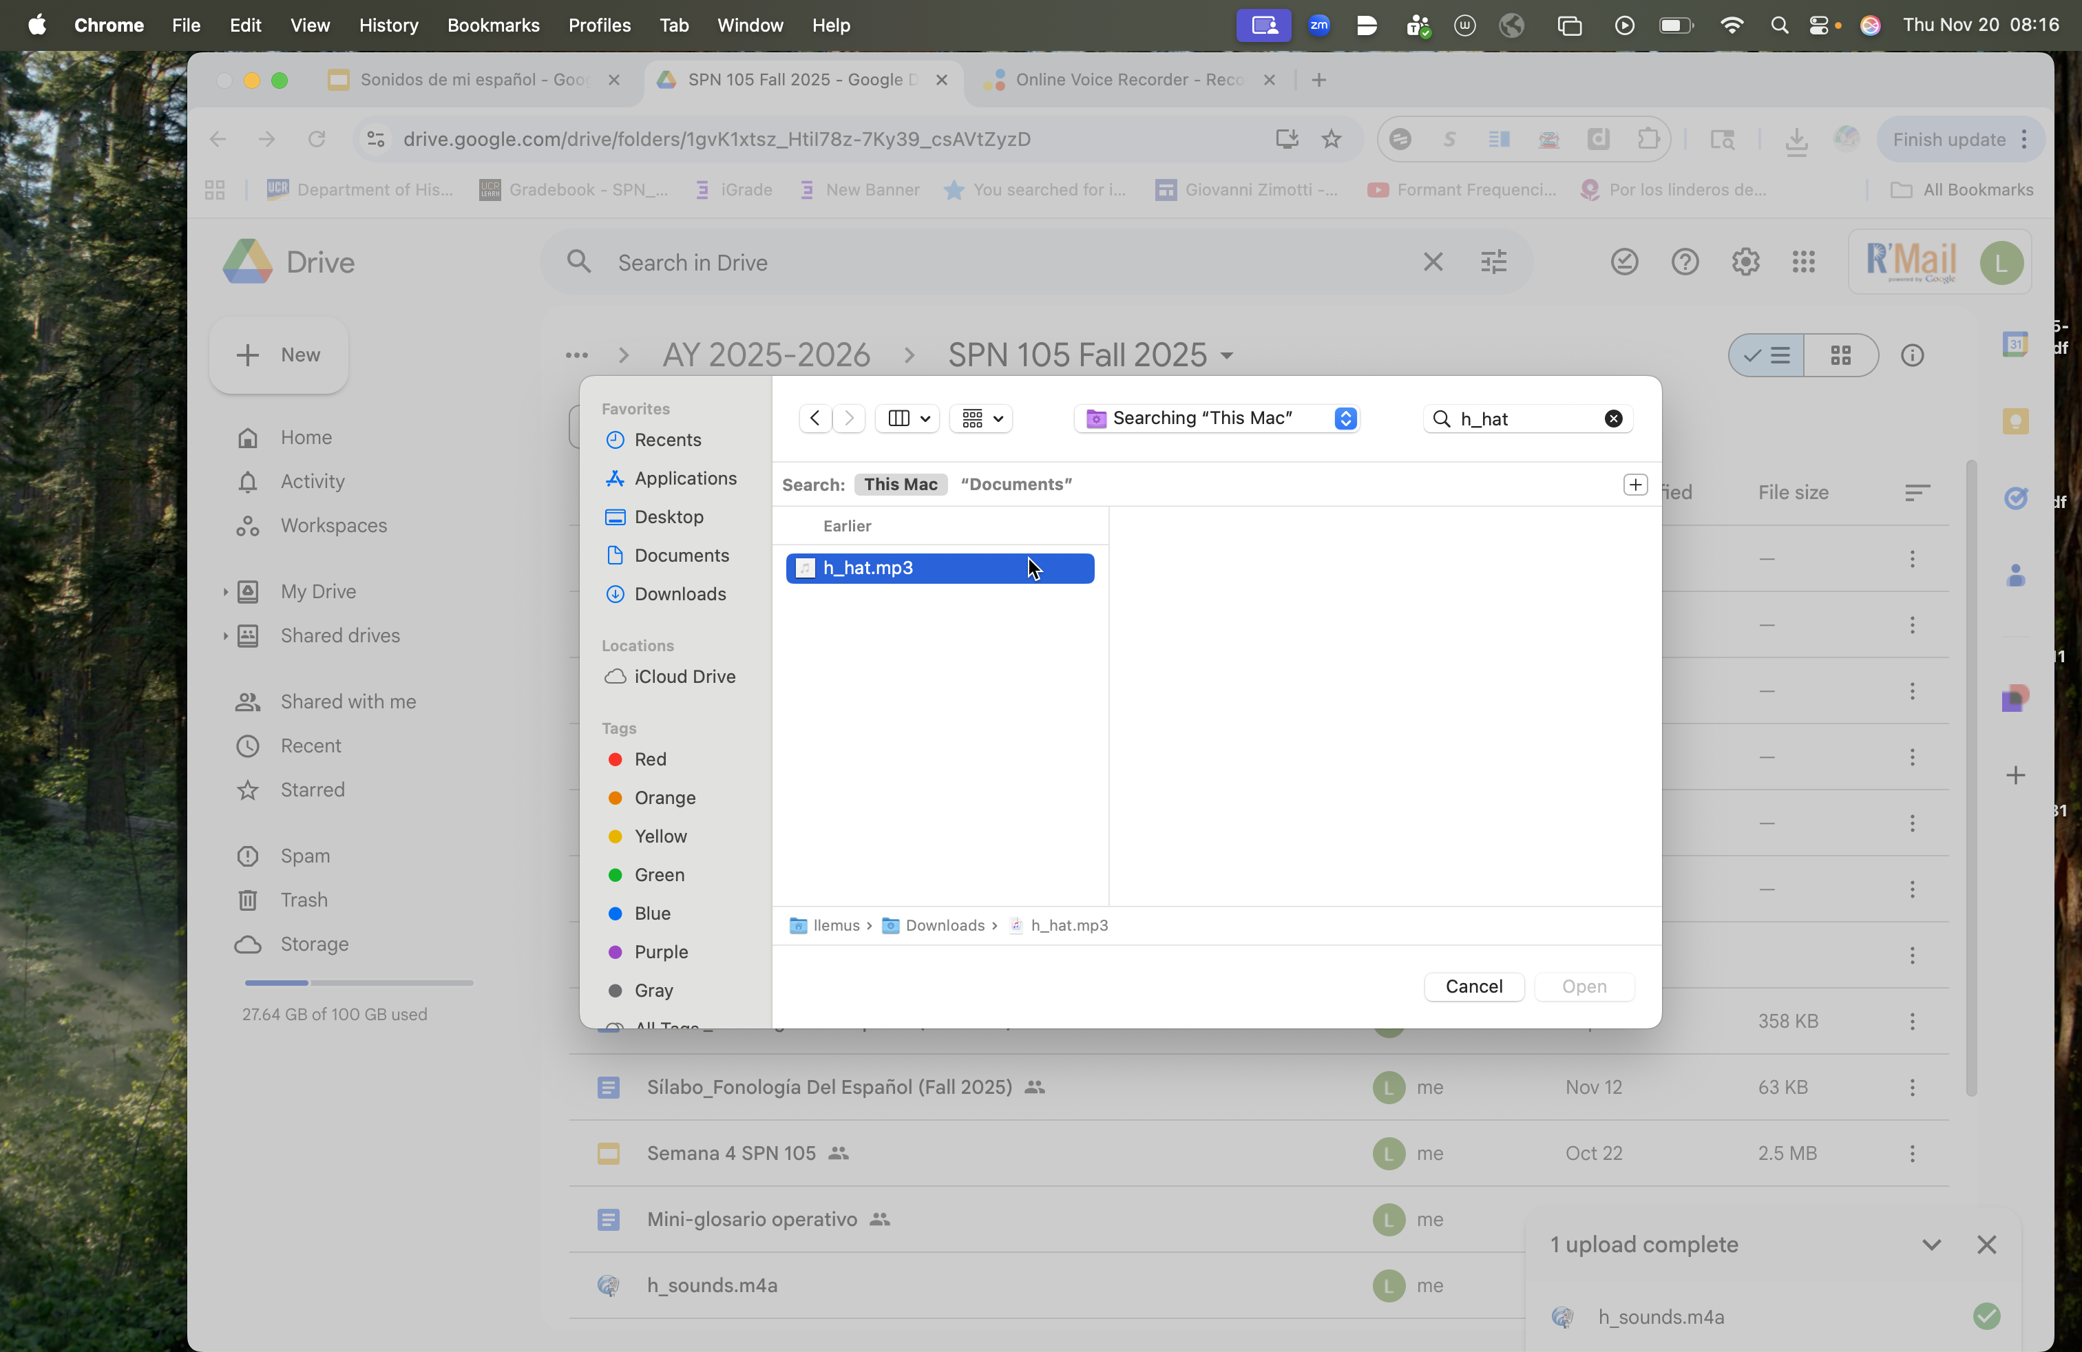The height and width of the screenshot is (1352, 2082).
Task: Open Google Calendar side panel
Action: click(x=2015, y=344)
